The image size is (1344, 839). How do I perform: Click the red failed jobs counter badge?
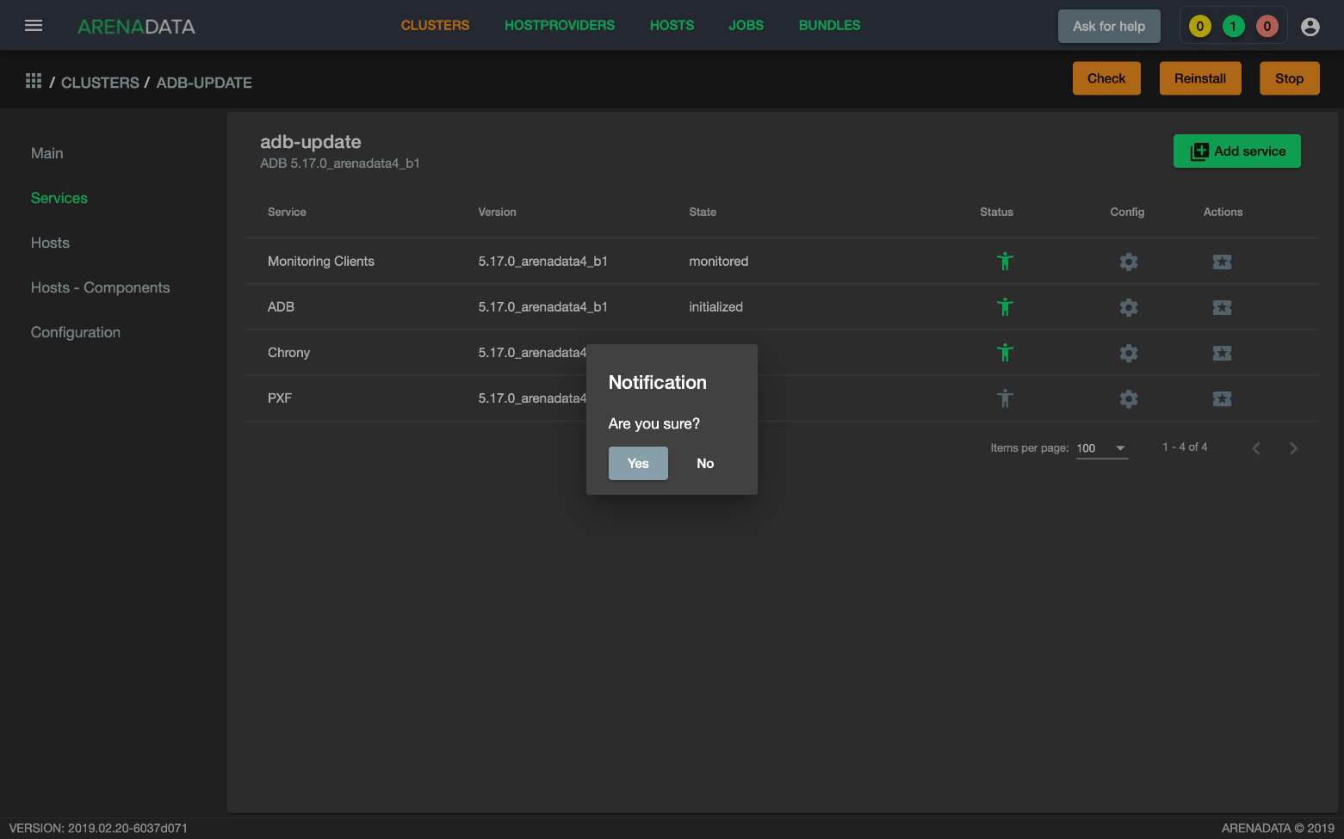pos(1267,27)
